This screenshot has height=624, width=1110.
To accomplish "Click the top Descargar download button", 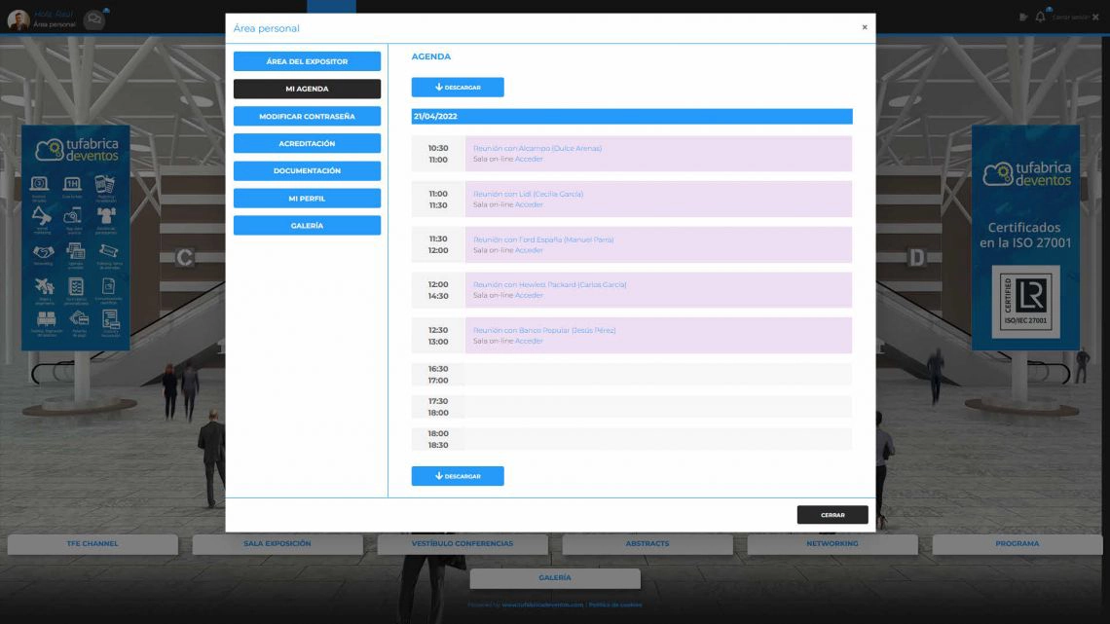I will 458,88.
